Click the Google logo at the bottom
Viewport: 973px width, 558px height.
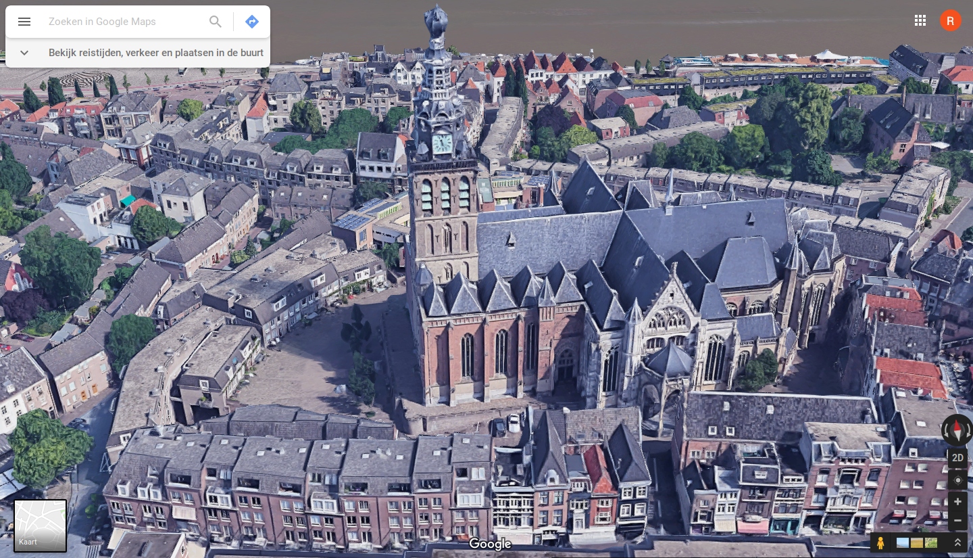[490, 544]
